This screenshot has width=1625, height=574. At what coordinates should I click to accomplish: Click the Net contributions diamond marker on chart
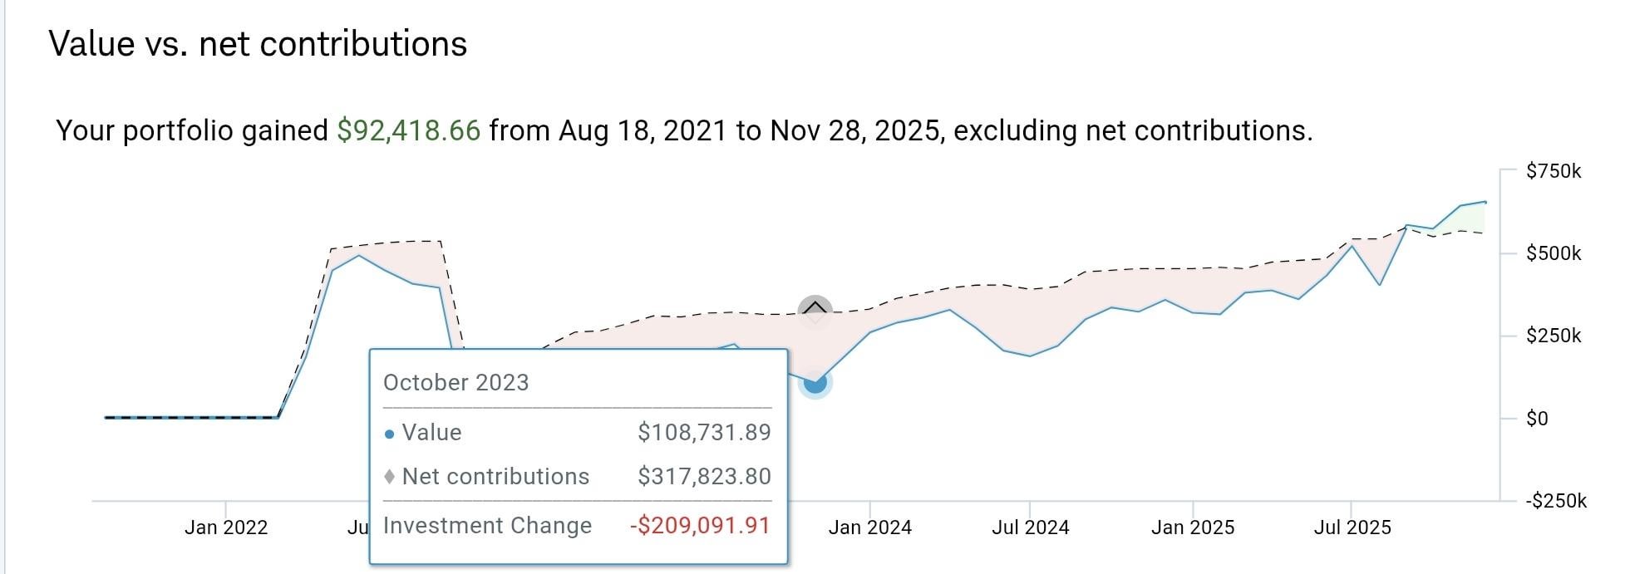(x=815, y=312)
